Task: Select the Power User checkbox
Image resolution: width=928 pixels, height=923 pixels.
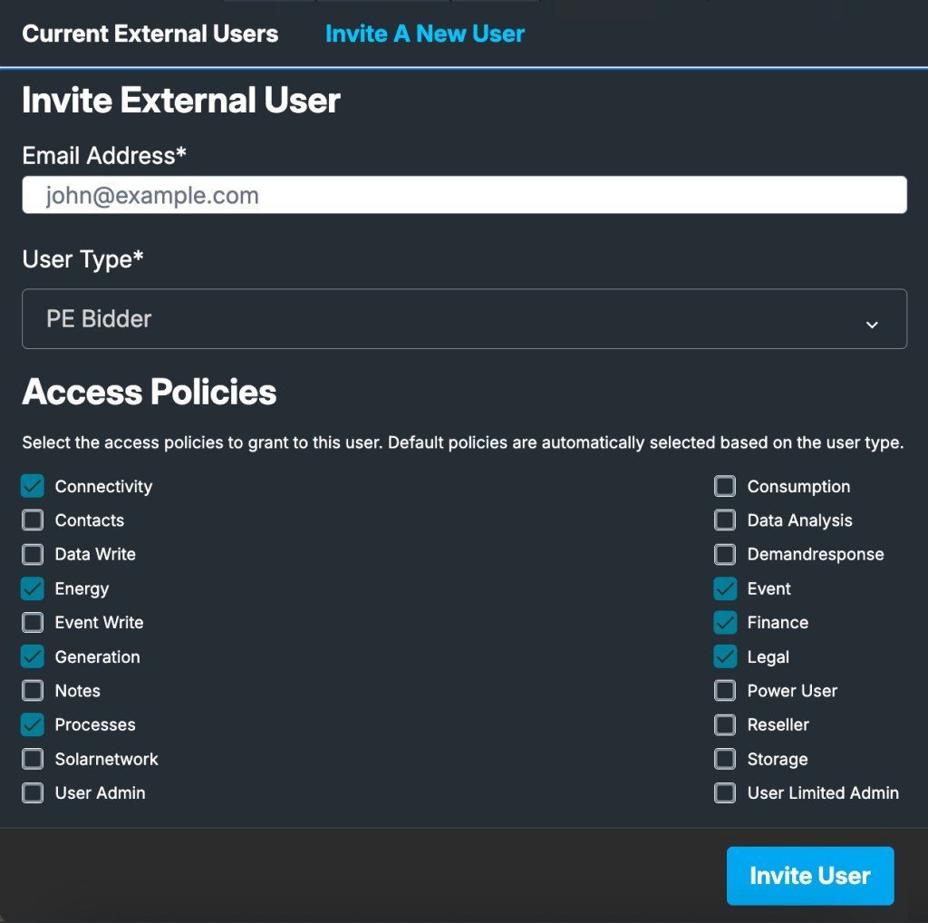Action: click(x=725, y=691)
